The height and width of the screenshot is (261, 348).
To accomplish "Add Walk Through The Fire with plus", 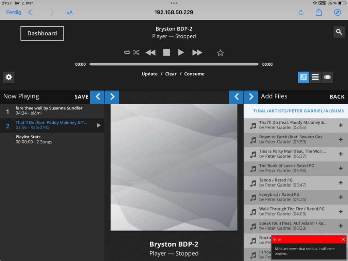I will (341, 211).
